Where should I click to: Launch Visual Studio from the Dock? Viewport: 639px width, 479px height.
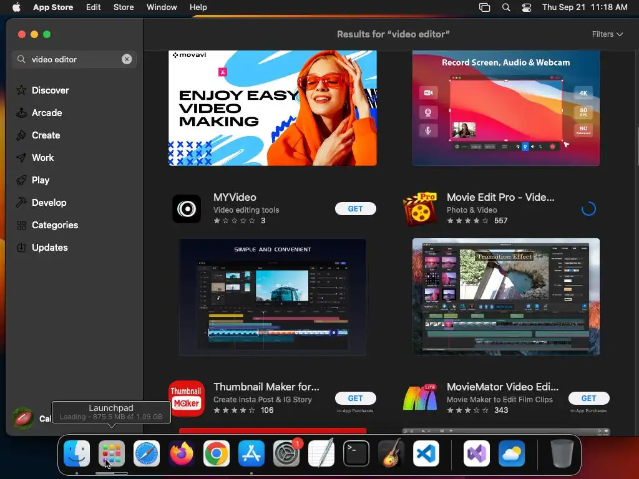pos(477,453)
